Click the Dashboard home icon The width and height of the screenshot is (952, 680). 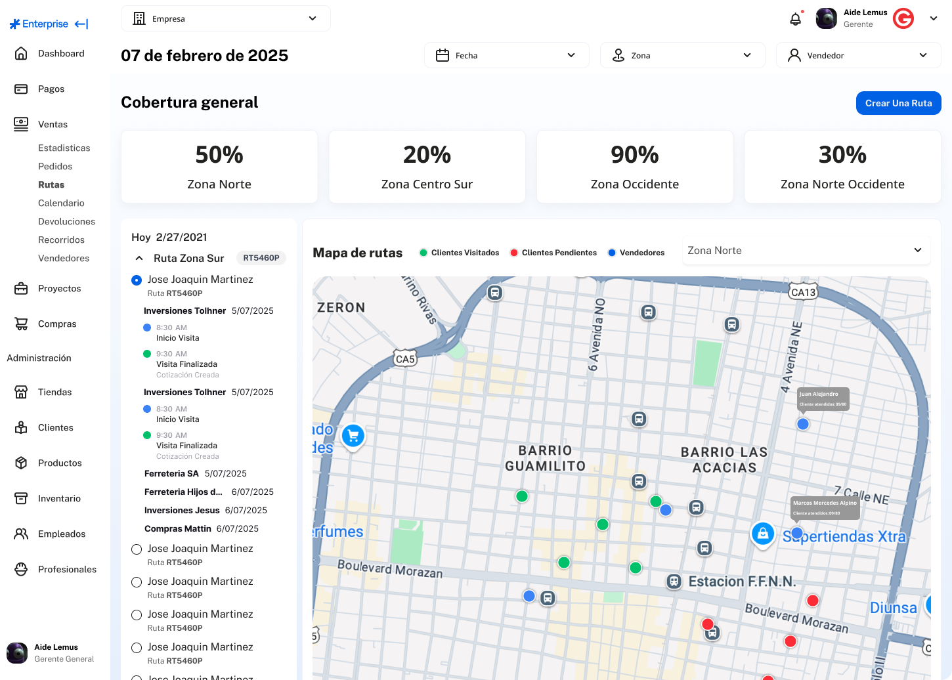coord(21,54)
